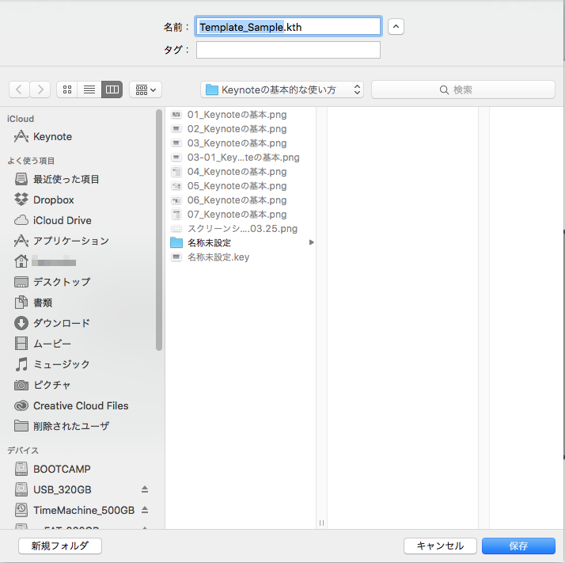Switch to list view mode

(x=89, y=89)
